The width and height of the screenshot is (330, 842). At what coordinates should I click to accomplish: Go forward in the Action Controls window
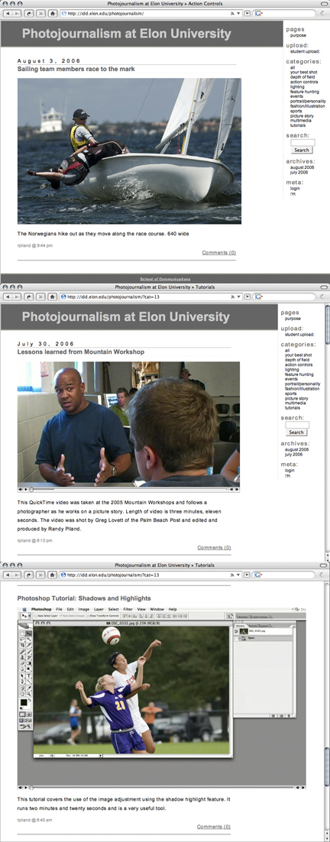tap(17, 12)
